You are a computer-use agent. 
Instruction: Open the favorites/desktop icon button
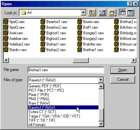[102, 13]
